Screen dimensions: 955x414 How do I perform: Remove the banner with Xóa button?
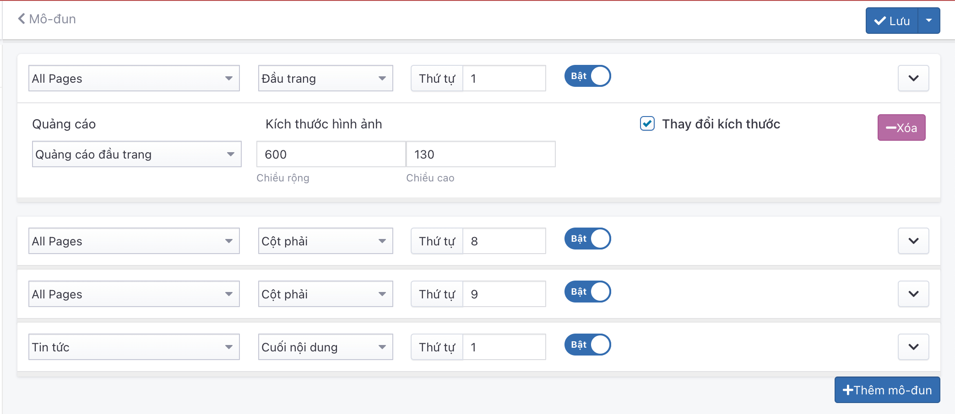[901, 127]
